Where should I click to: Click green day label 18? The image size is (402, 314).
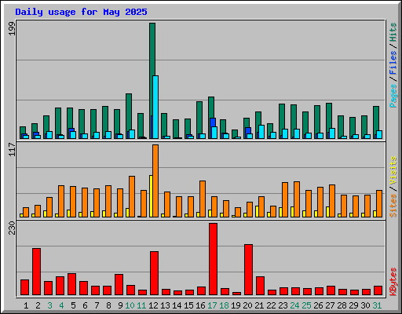coord(224,305)
